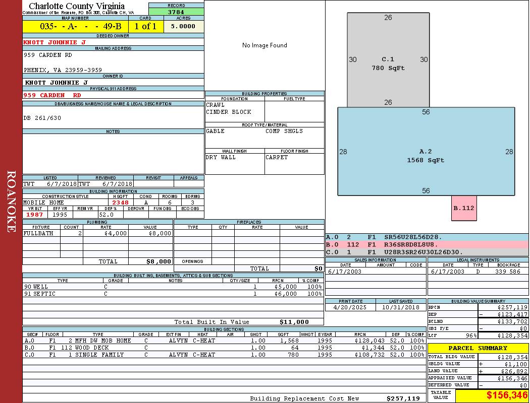Click the year built value 1987
The width and height of the screenshot is (530, 403).
coord(34,215)
